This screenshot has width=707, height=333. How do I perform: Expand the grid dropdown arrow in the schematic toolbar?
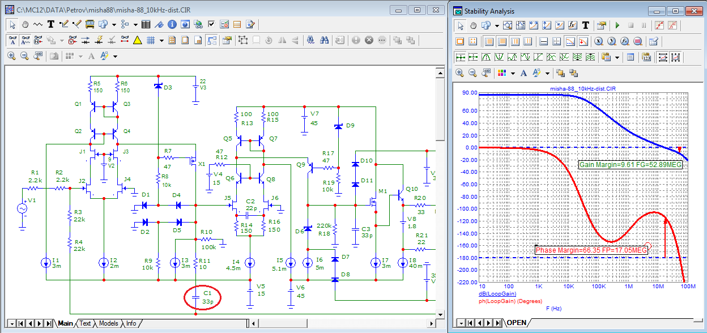pos(161,40)
